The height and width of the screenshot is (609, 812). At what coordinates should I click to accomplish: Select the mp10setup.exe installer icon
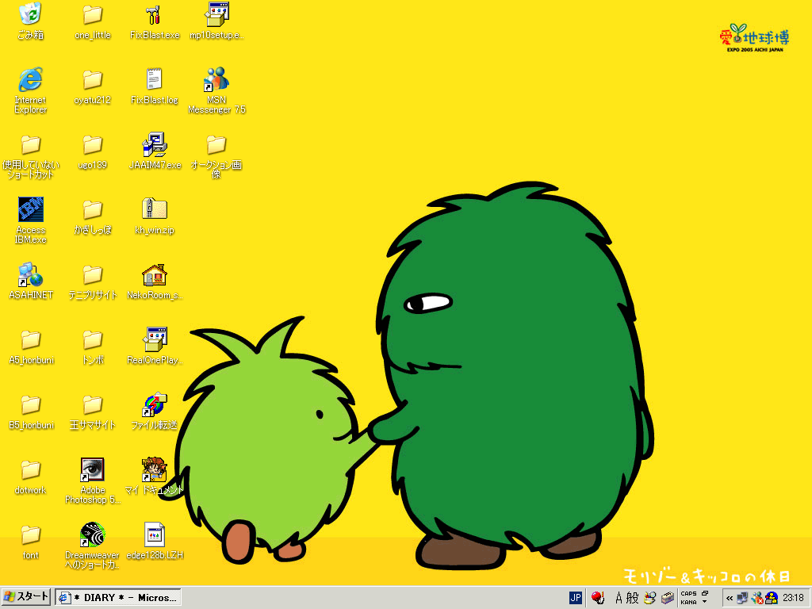216,21
